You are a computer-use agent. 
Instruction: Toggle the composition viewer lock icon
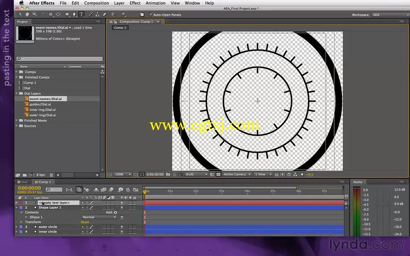115,22
